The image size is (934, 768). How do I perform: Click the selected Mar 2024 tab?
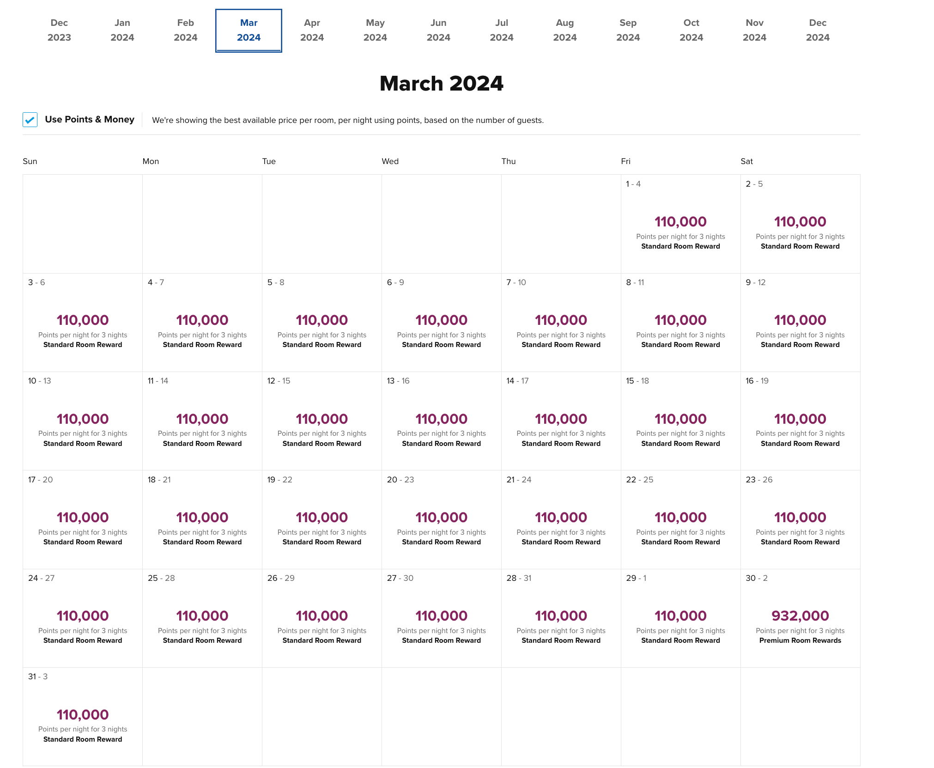pyautogui.click(x=249, y=30)
